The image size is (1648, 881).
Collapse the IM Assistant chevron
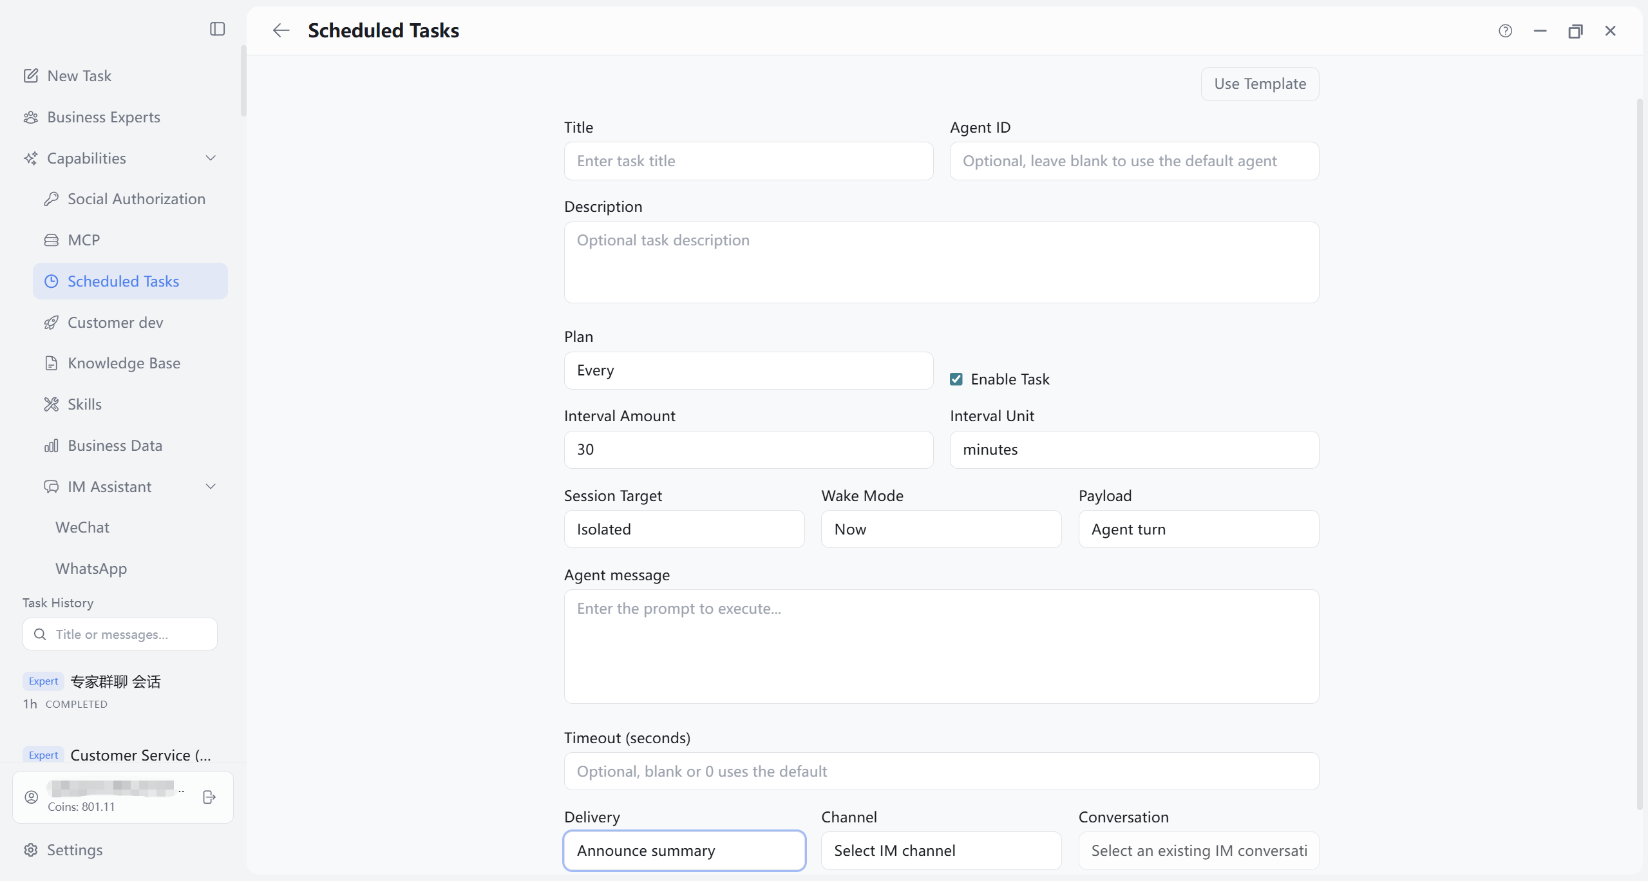[211, 487]
